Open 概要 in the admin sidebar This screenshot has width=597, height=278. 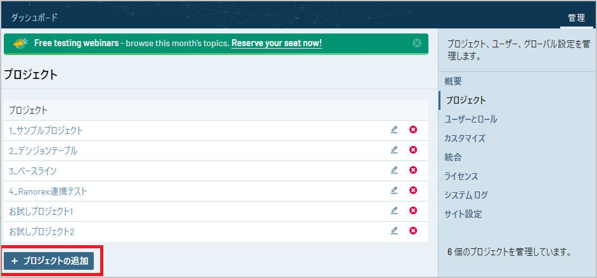(453, 81)
